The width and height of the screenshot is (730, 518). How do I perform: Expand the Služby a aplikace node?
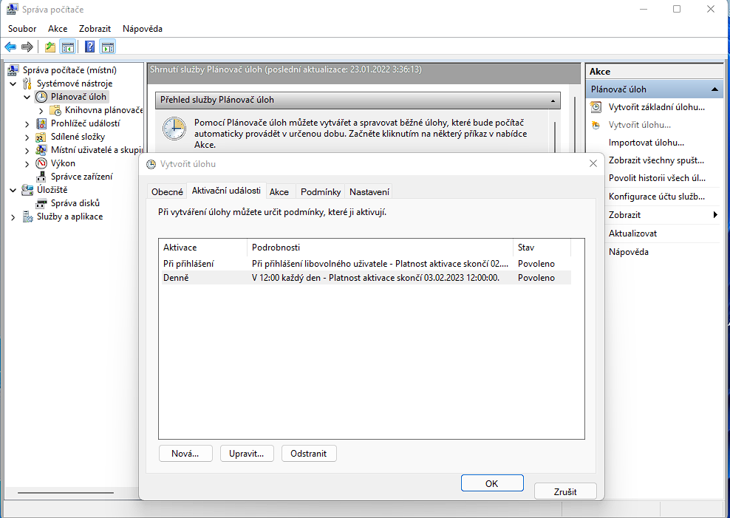pos(13,217)
